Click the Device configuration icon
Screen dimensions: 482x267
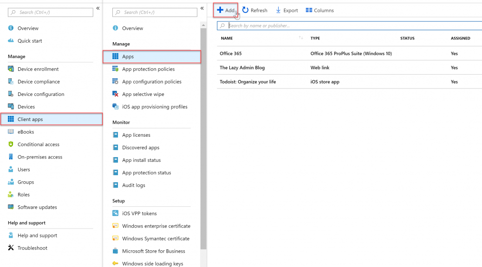(x=11, y=94)
